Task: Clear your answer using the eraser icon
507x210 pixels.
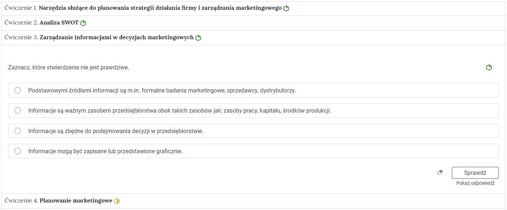Action: [440, 172]
